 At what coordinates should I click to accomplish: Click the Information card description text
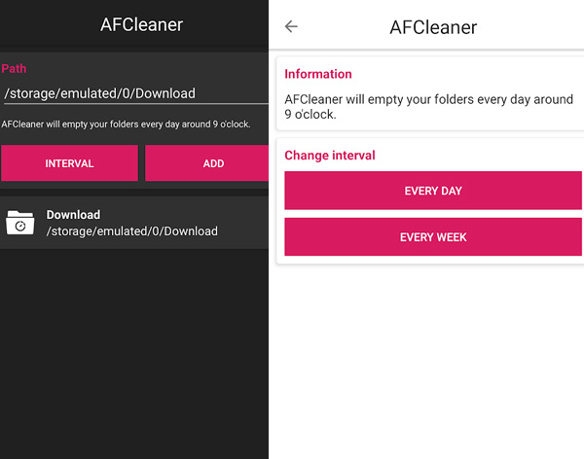428,106
